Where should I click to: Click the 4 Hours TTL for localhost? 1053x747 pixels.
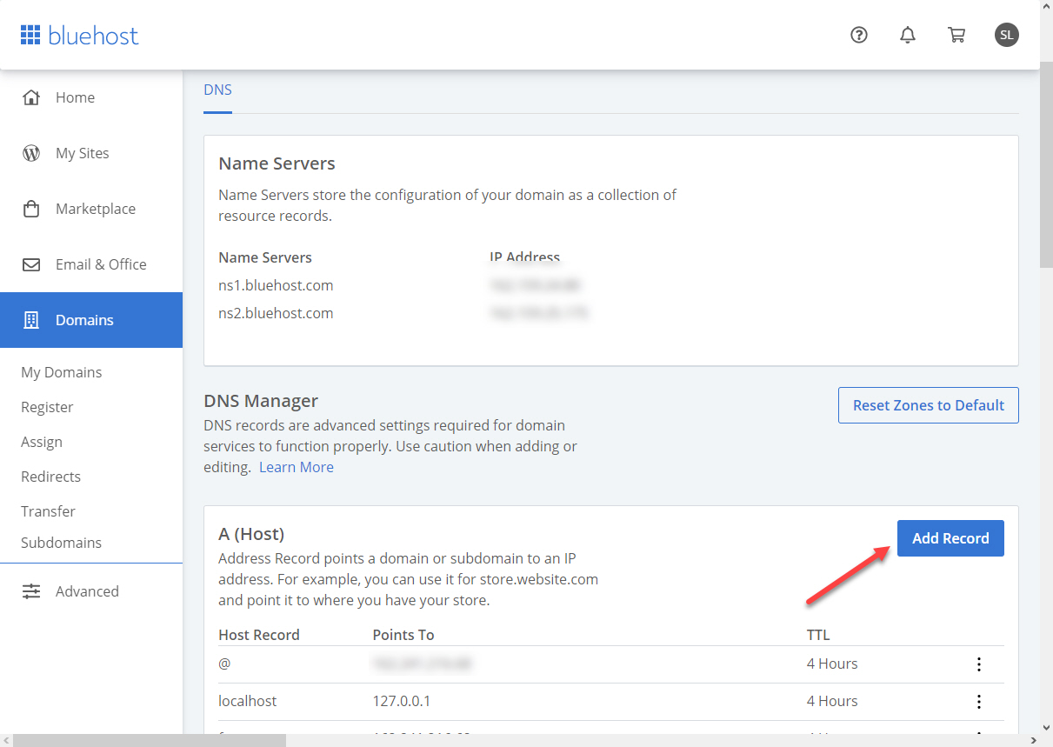click(x=832, y=701)
